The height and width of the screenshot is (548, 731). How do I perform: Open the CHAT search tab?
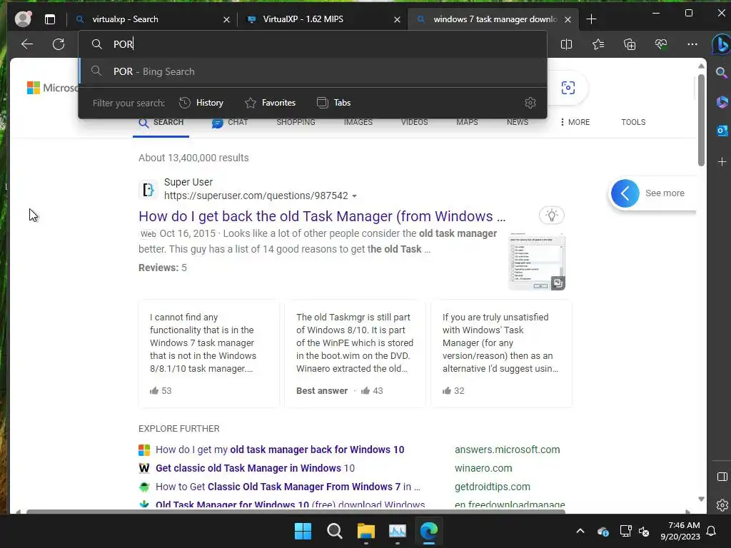(230, 122)
